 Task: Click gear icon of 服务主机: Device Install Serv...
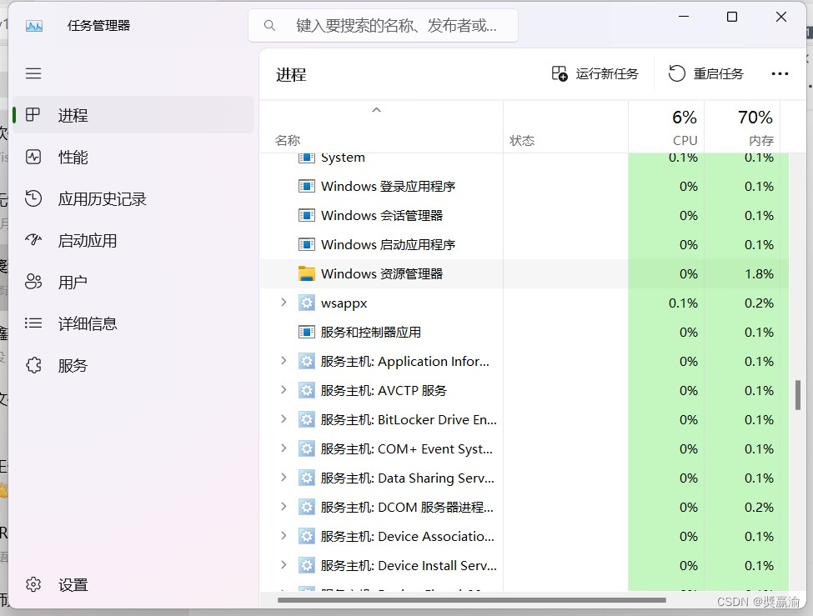point(306,565)
